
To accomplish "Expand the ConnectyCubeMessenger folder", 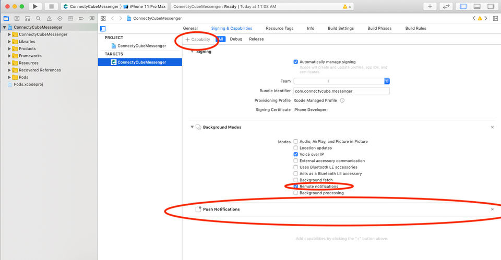I will click(x=9, y=34).
